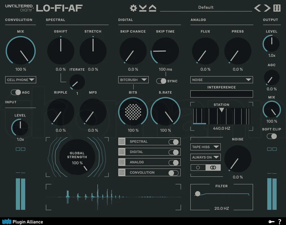The image size is (286, 225).
Task: Open the Bitcrush mode dropdown
Action: [133, 80]
